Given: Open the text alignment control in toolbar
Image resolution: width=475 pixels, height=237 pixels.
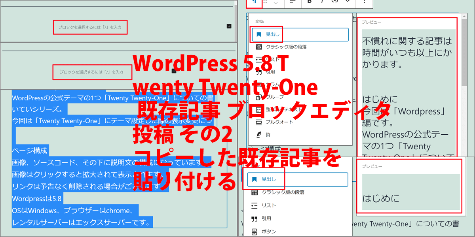Looking at the screenshot, I should coord(292,2).
